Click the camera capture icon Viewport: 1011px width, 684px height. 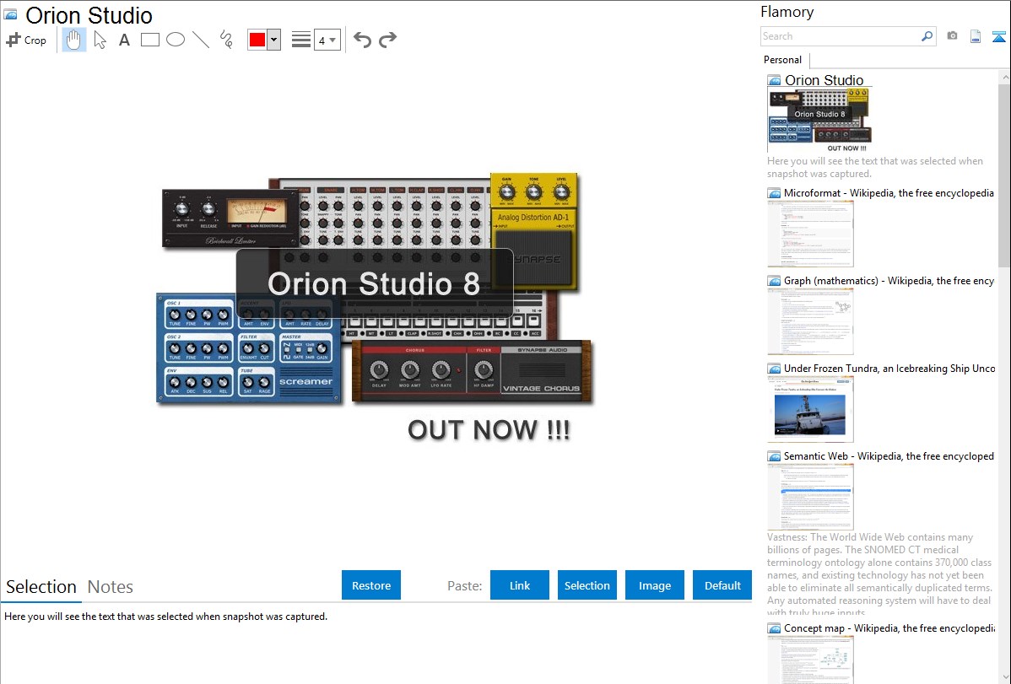952,36
